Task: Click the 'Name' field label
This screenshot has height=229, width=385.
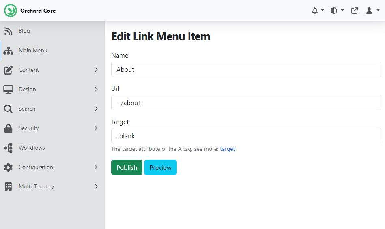Action: tap(120, 56)
